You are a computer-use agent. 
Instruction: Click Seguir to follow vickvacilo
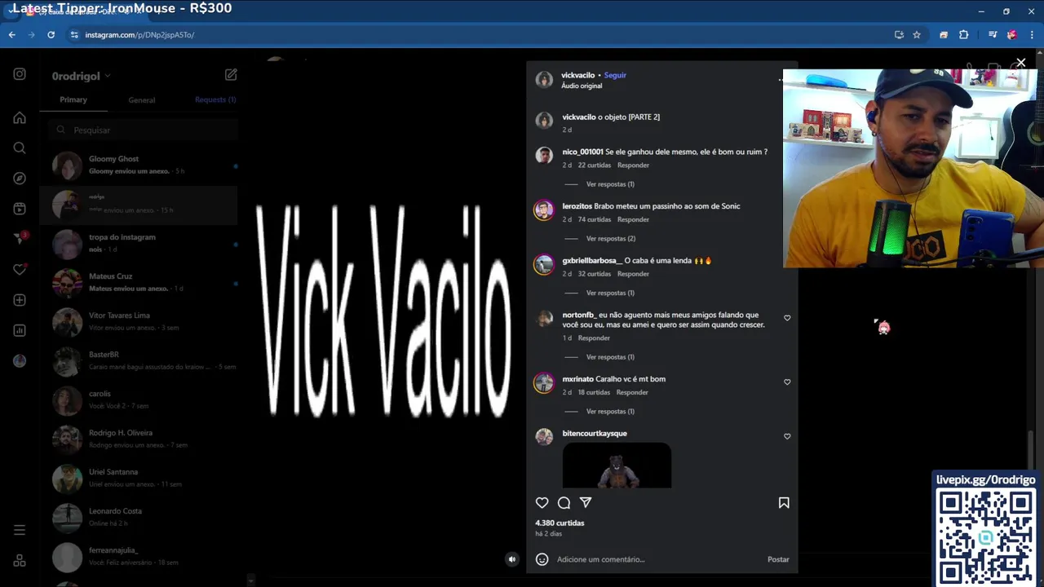615,75
